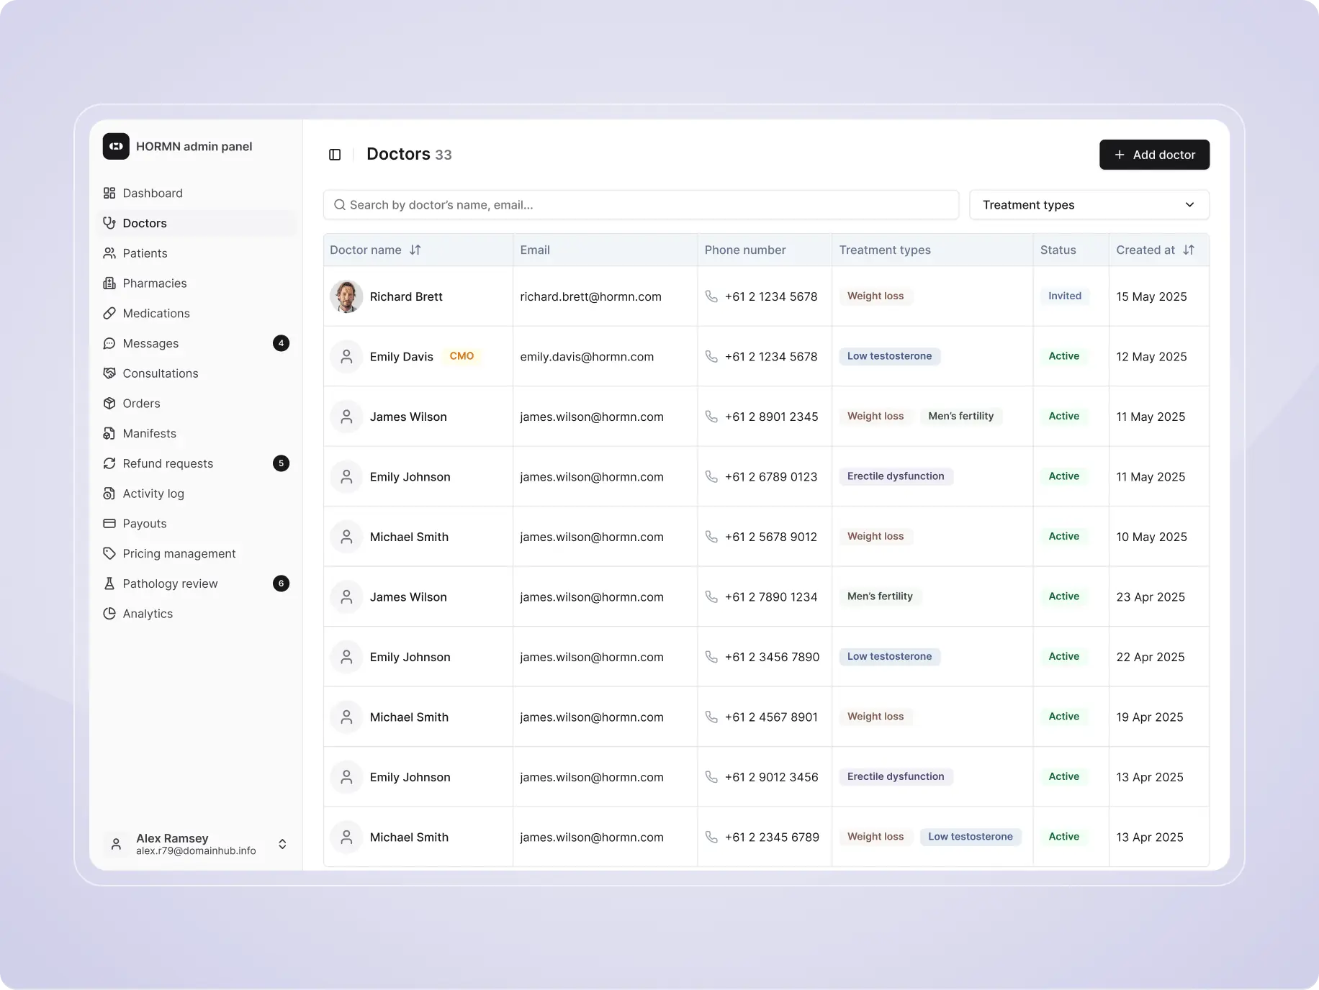This screenshot has height=990, width=1319.
Task: Toggle the sidebar collapse icon
Action: (x=335, y=155)
